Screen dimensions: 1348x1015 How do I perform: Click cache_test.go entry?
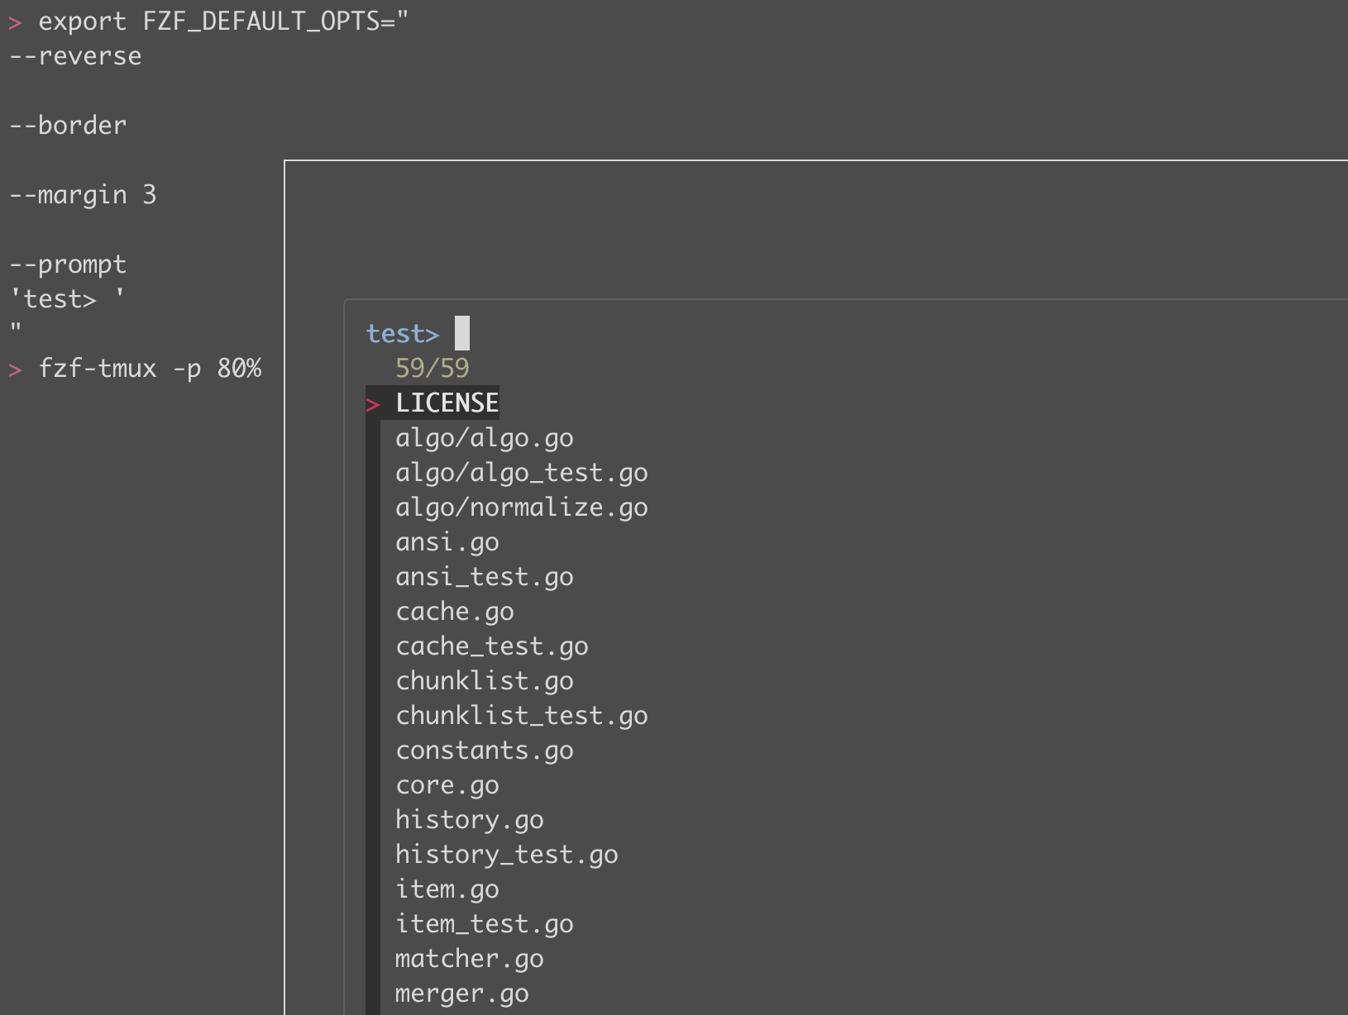tap(492, 646)
